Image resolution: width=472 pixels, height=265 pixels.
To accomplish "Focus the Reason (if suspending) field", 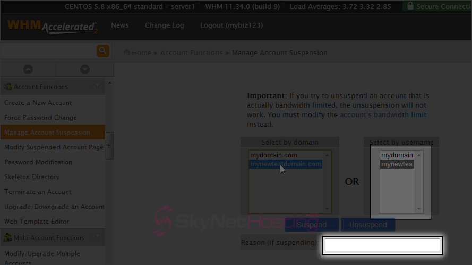I will point(383,245).
